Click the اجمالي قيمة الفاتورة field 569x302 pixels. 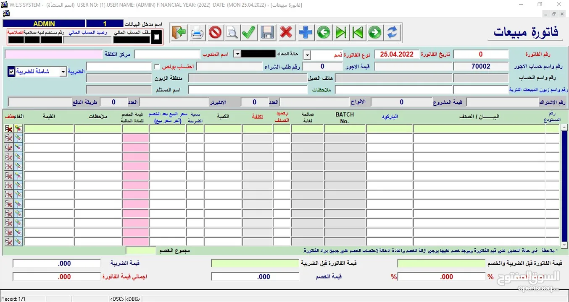(57, 277)
